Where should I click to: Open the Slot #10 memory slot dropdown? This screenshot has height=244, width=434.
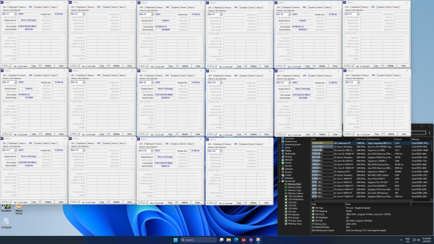221,82
